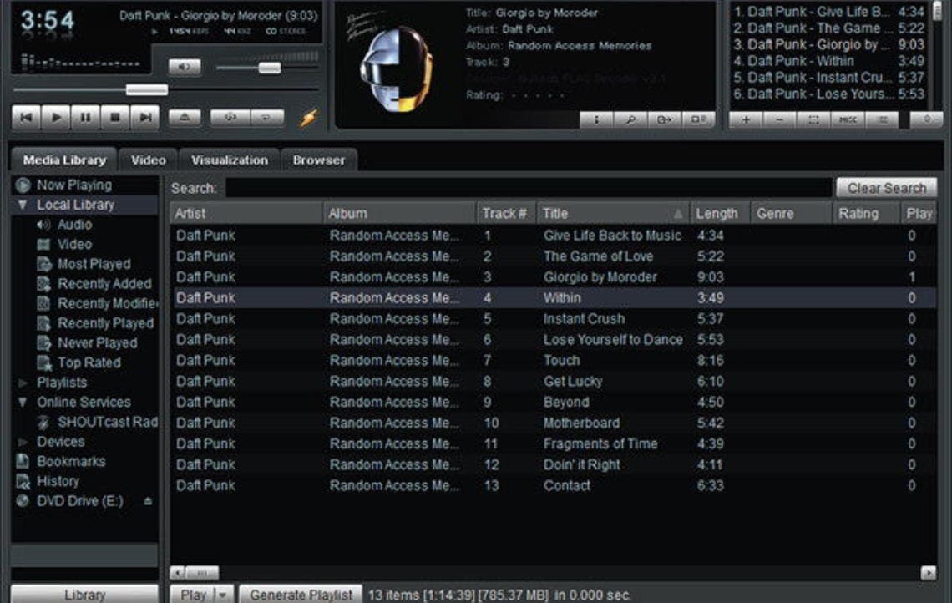Click the Clear Search button
This screenshot has width=952, height=603.
(x=886, y=188)
